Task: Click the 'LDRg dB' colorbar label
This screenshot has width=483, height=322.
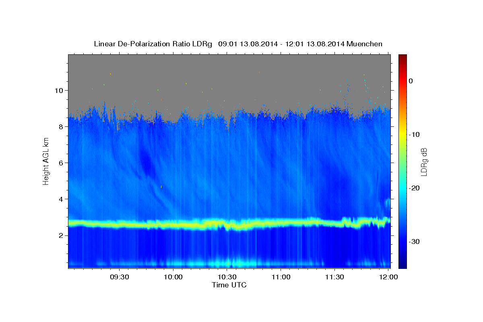Action: coord(423,162)
